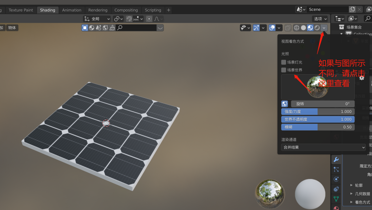Switch to rendered shading mode

point(317,28)
